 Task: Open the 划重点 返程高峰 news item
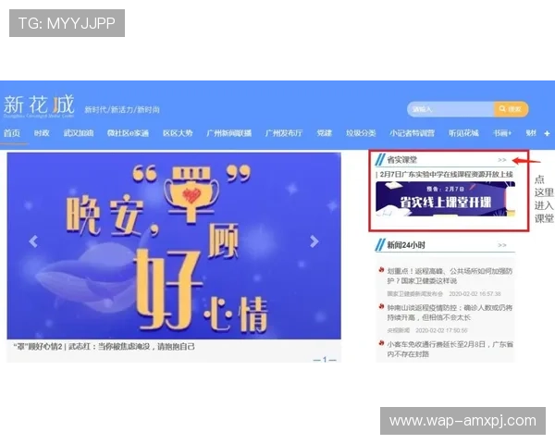(450, 276)
